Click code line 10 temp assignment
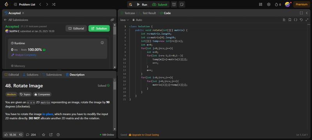The image size is (312, 140). (x=170, y=59)
